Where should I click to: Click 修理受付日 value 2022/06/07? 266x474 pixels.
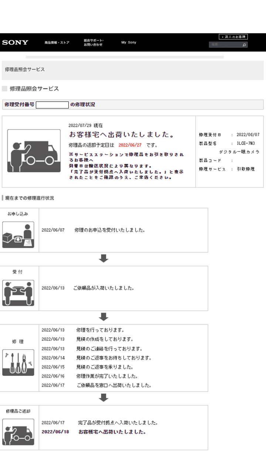point(248,135)
